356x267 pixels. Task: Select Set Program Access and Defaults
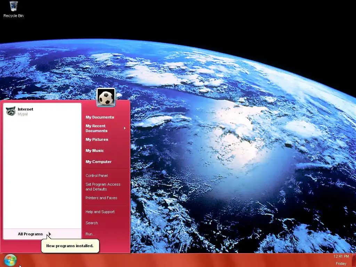[103, 187]
